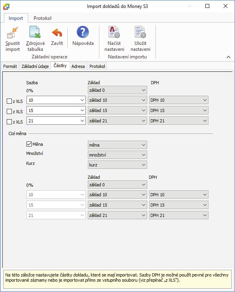Click Načíst nastavení icon
235x292 pixels.
pos(114,32)
